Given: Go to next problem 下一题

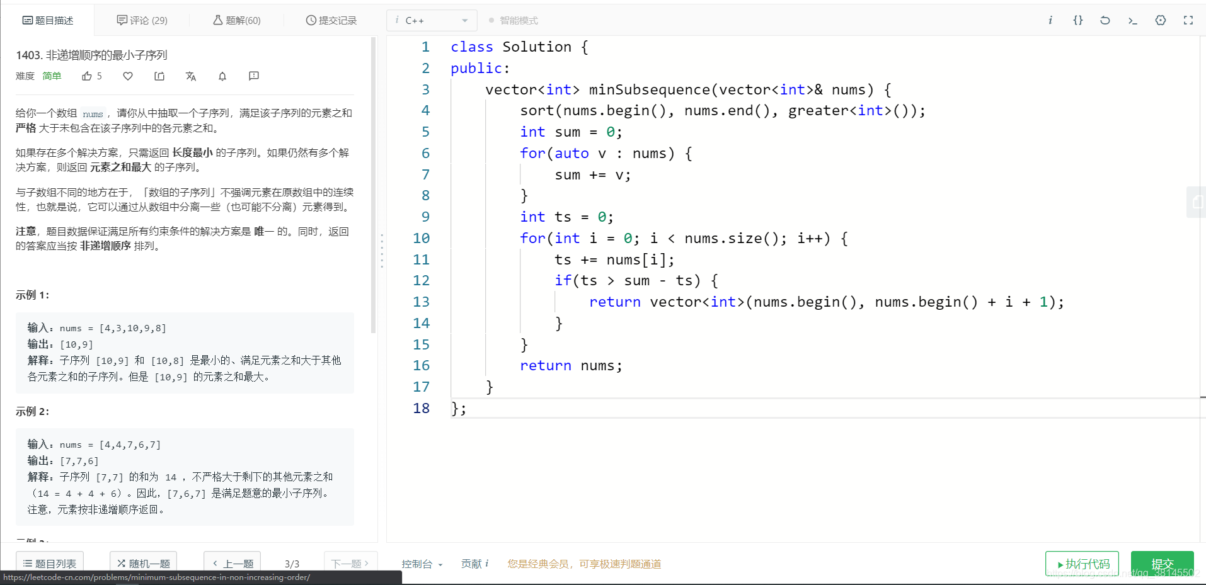Looking at the screenshot, I should pos(350,563).
